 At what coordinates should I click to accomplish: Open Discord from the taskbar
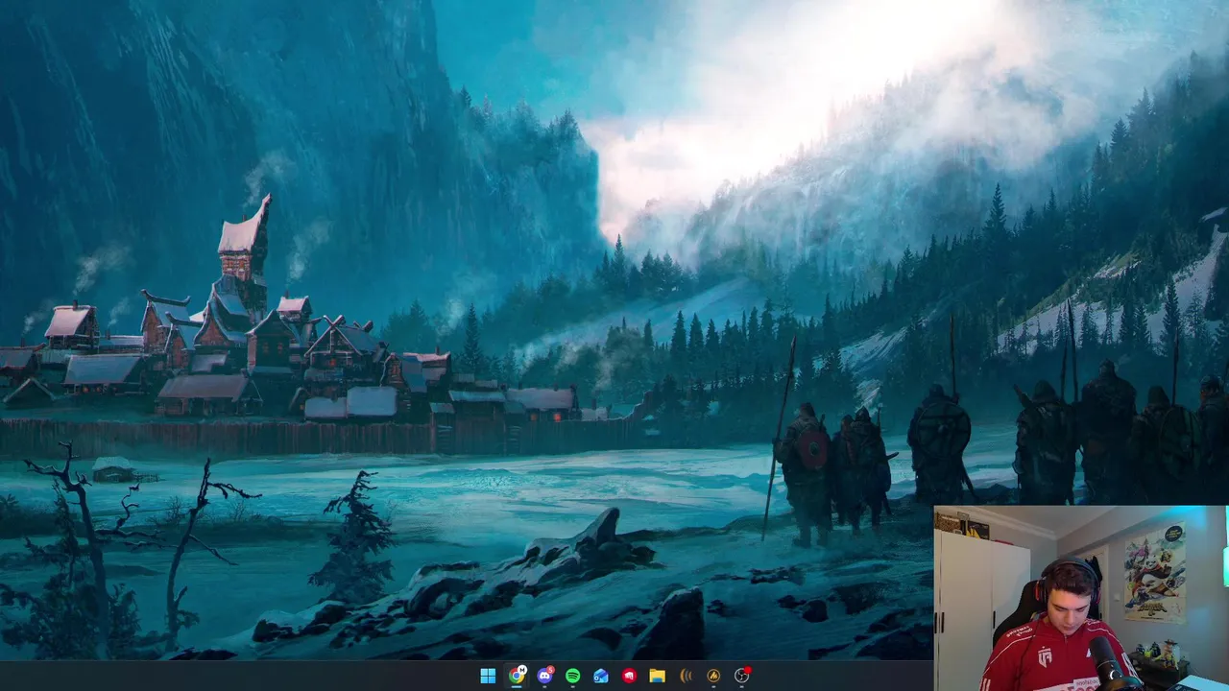click(545, 676)
